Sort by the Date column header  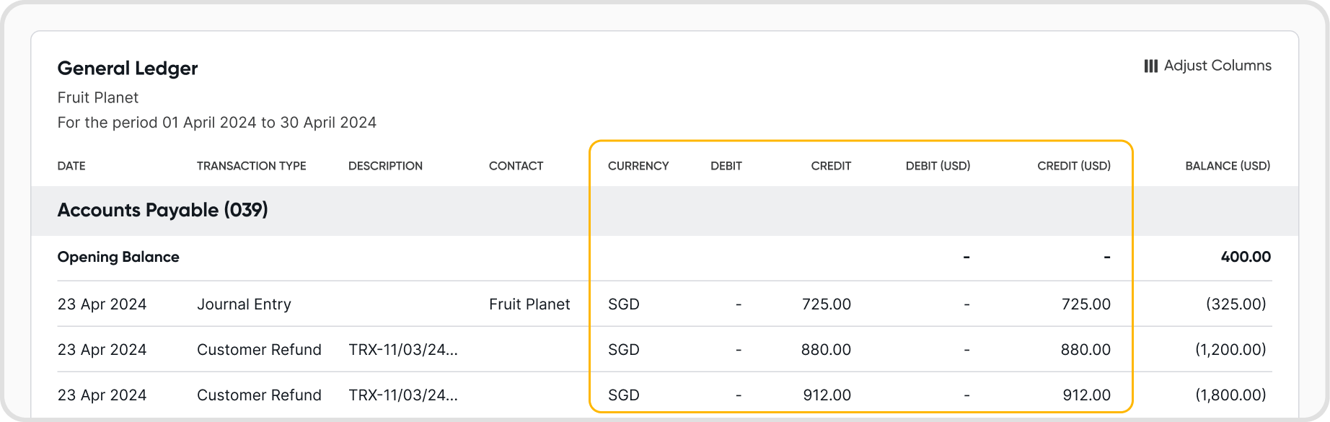click(x=71, y=166)
